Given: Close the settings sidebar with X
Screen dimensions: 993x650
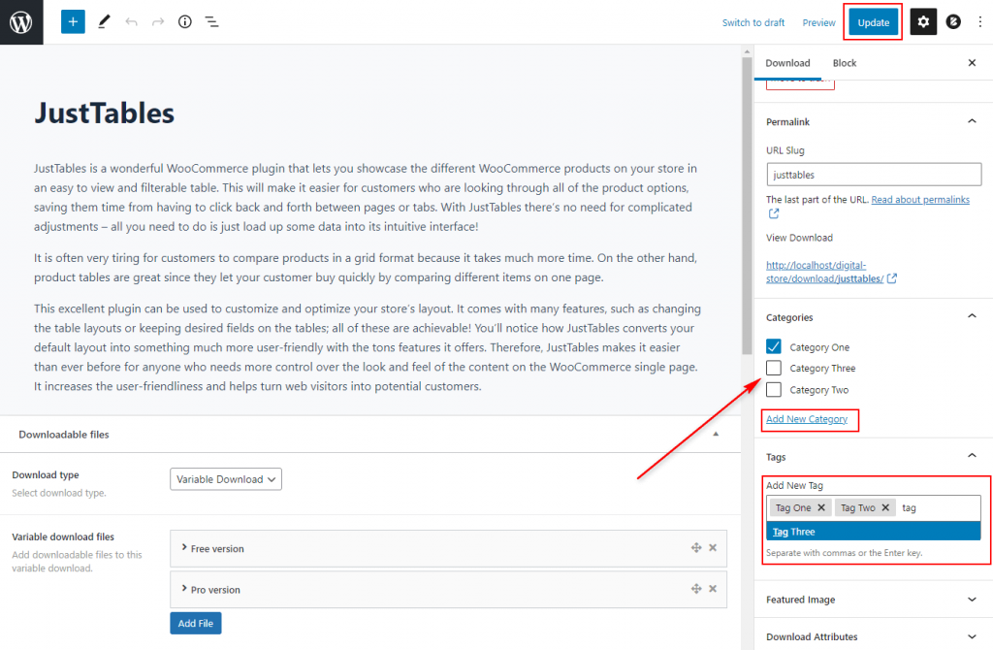Looking at the screenshot, I should point(972,63).
